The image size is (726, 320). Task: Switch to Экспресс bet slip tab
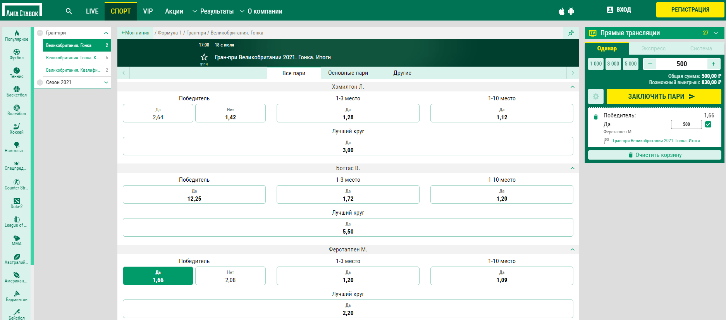[653, 48]
